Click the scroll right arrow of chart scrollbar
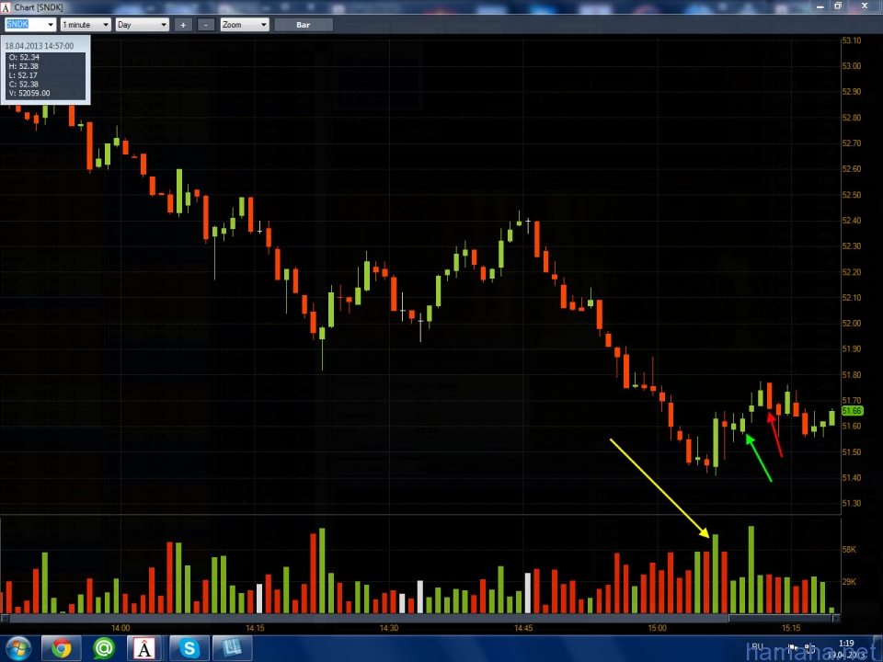883x662 pixels. (836, 618)
